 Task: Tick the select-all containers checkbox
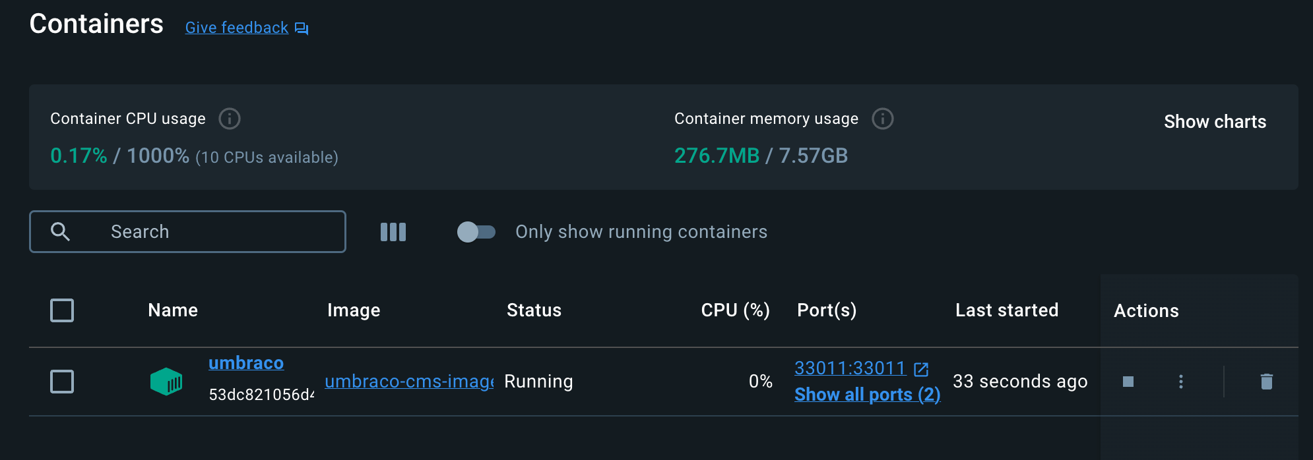pyautogui.click(x=62, y=310)
